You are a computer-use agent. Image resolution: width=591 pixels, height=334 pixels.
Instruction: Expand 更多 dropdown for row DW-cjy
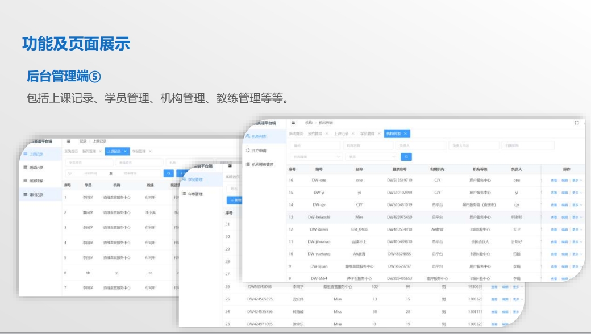pos(577,205)
